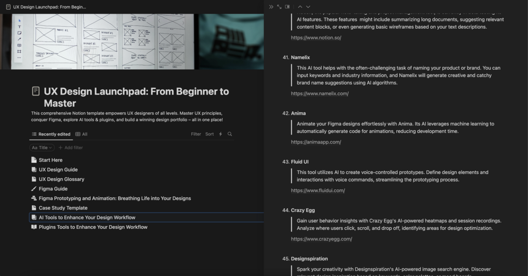Click the UX Design Launchpad breadcrumb title
Viewport: 528px width, 276px height.
[49, 7]
